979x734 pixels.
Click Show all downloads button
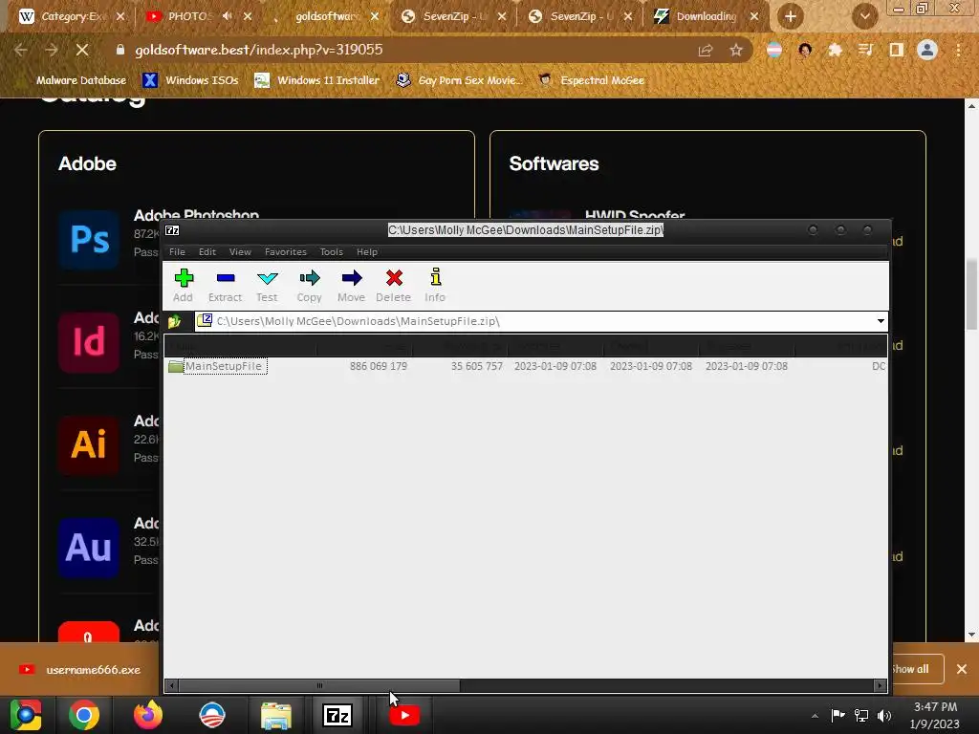[x=916, y=669]
